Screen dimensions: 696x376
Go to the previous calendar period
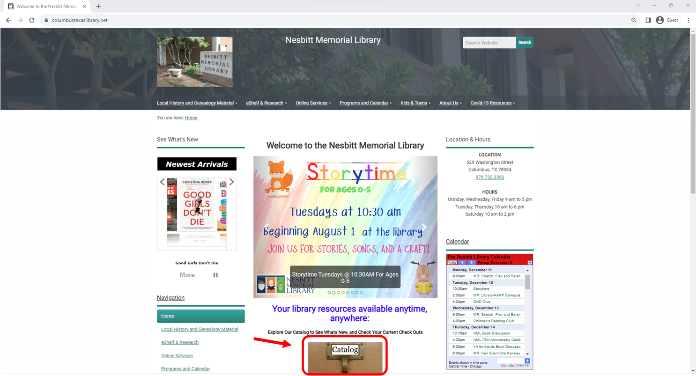point(463,263)
